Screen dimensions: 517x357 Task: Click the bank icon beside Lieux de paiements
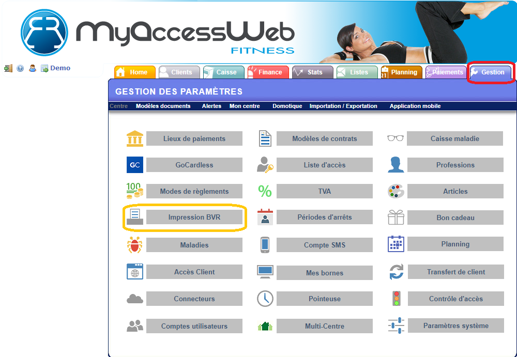pyautogui.click(x=135, y=138)
